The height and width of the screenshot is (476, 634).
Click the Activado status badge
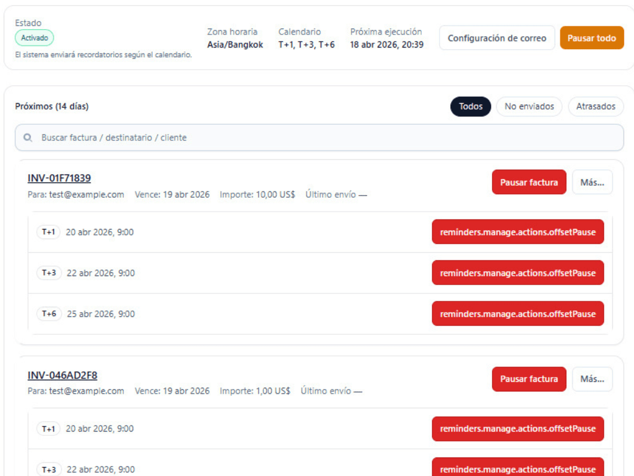click(34, 38)
